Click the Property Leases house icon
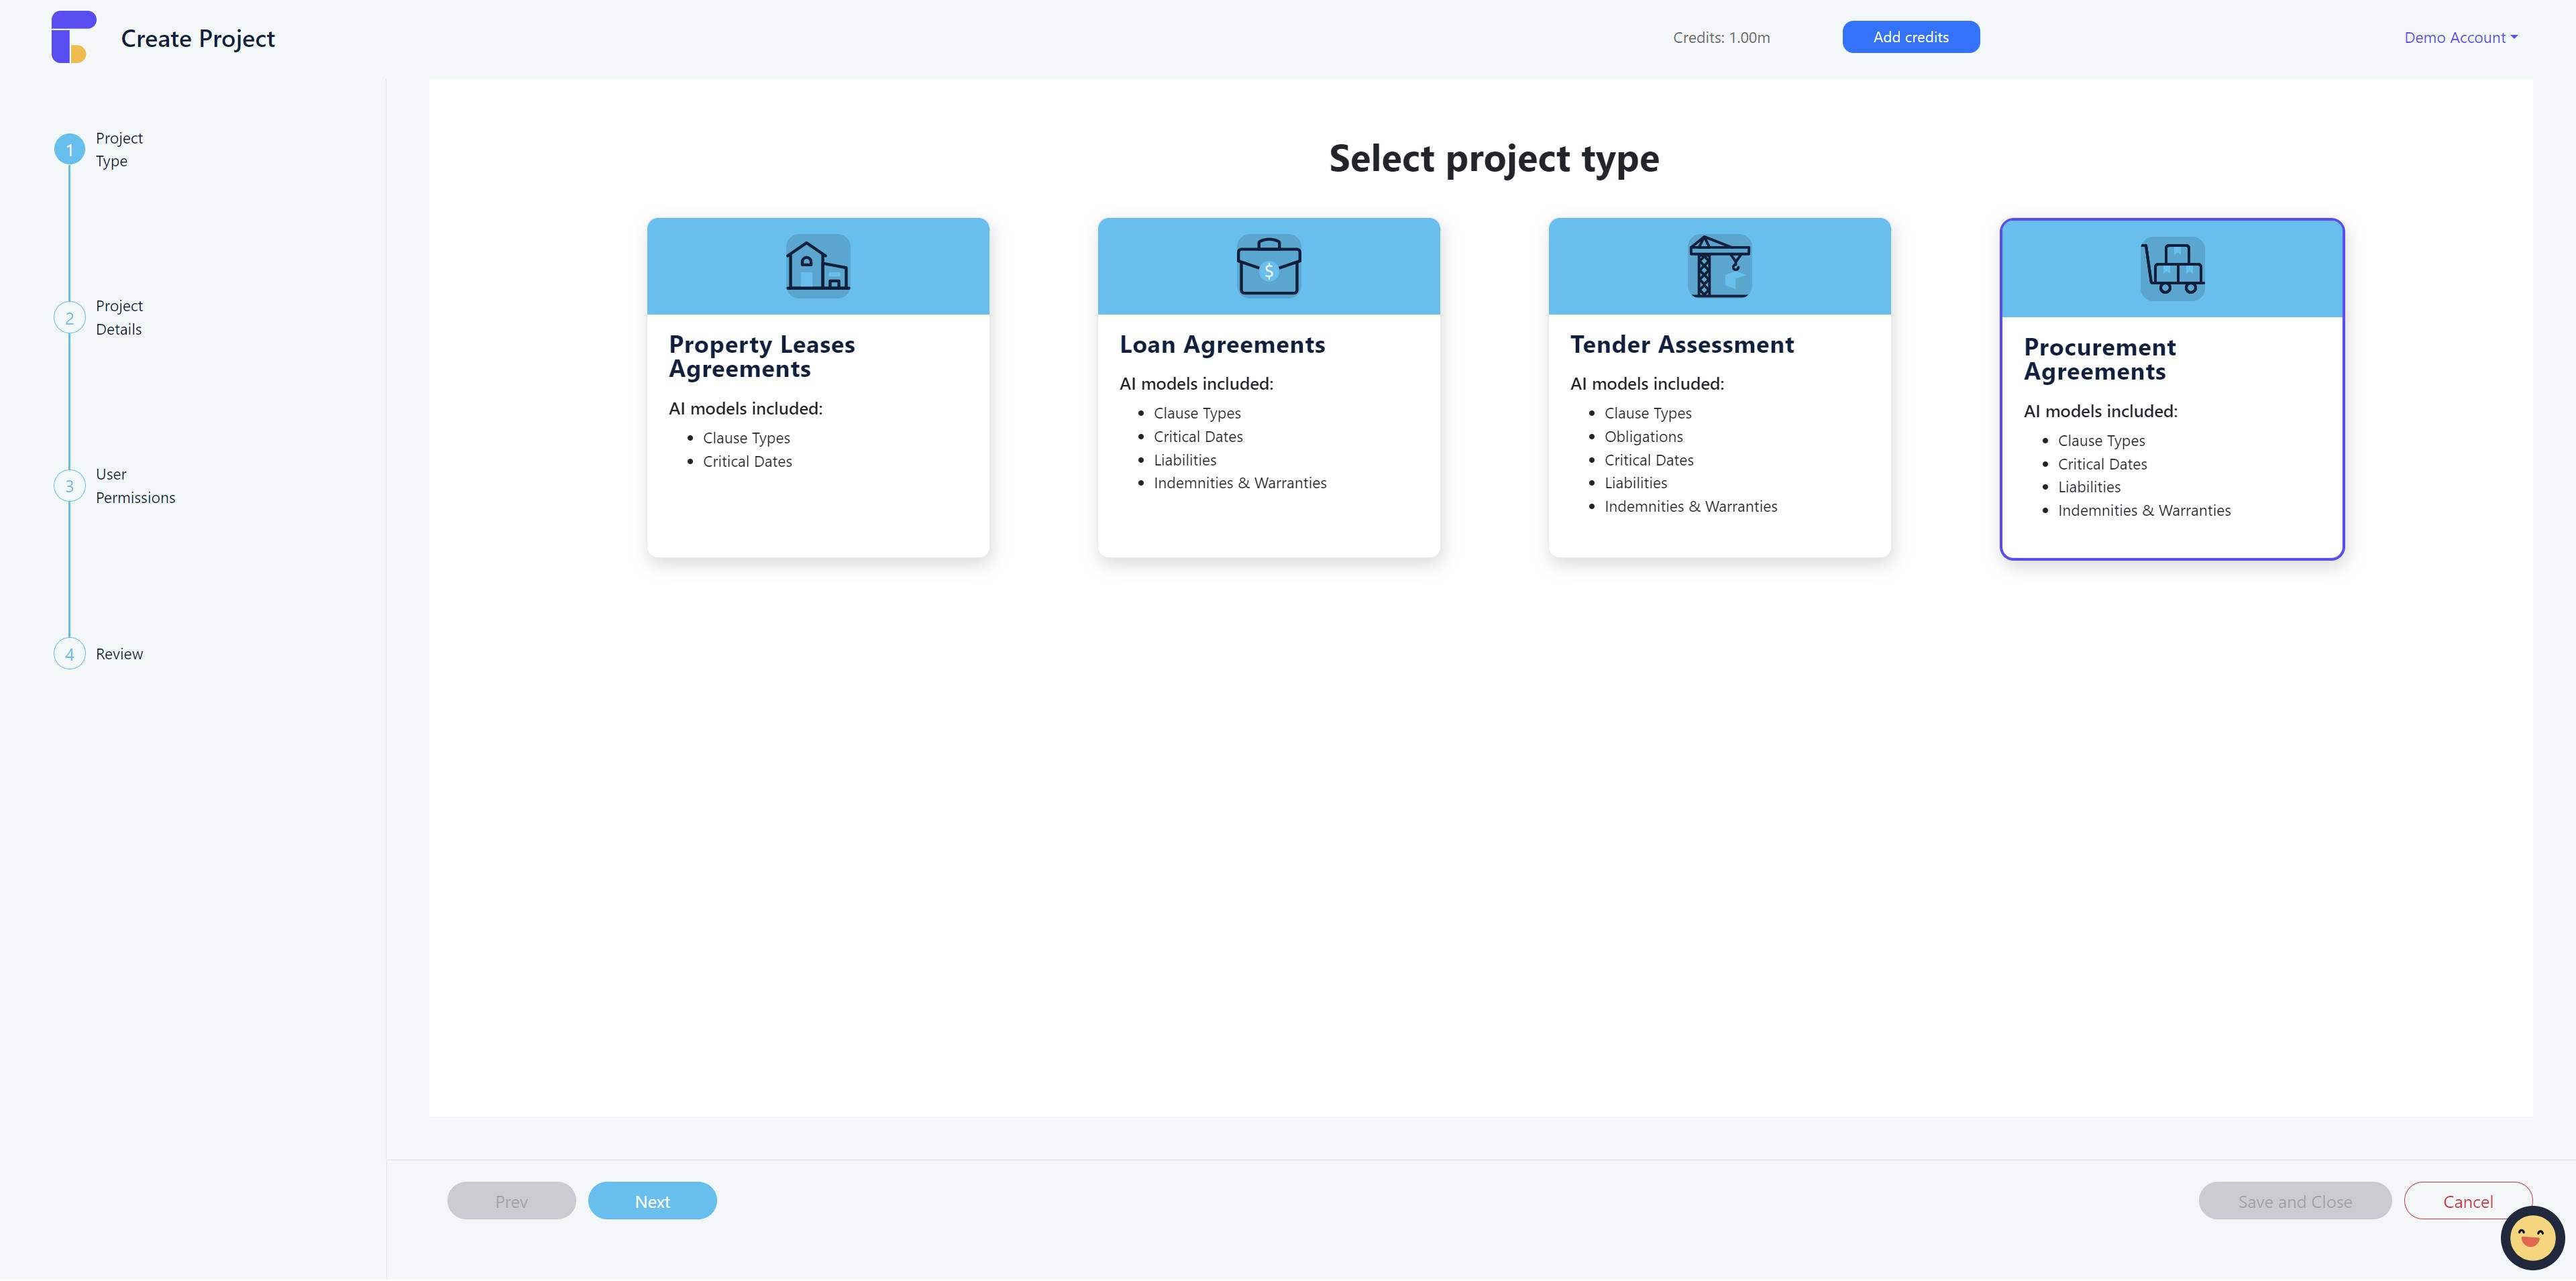The width and height of the screenshot is (2576, 1281). coord(818,266)
